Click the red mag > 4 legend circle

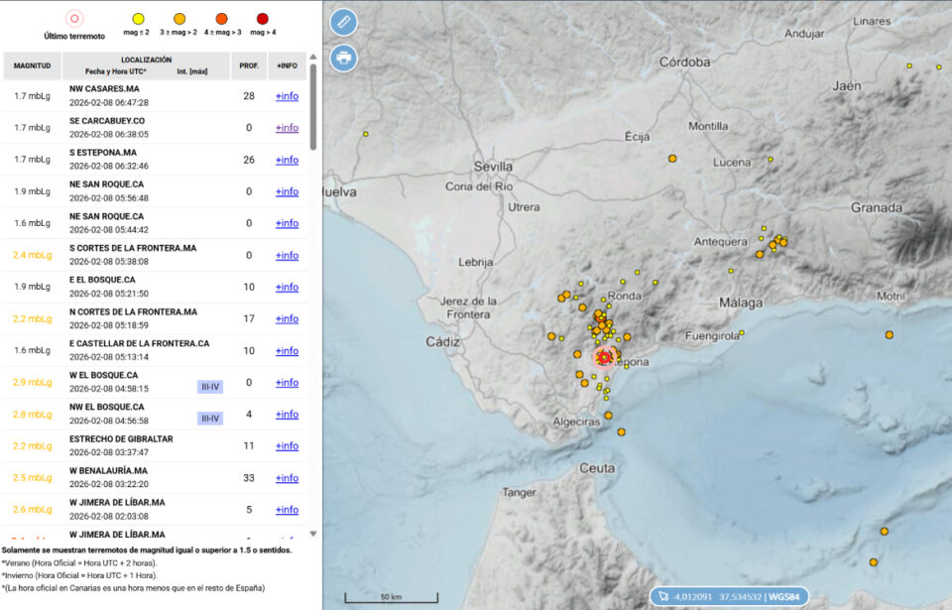tap(263, 18)
